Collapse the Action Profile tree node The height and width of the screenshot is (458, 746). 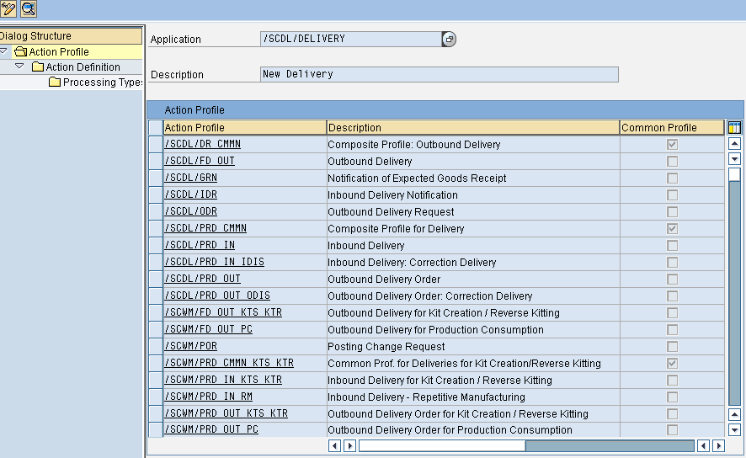[4, 52]
